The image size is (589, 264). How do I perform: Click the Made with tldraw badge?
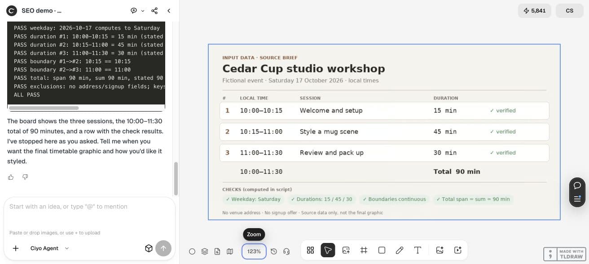[565, 254]
